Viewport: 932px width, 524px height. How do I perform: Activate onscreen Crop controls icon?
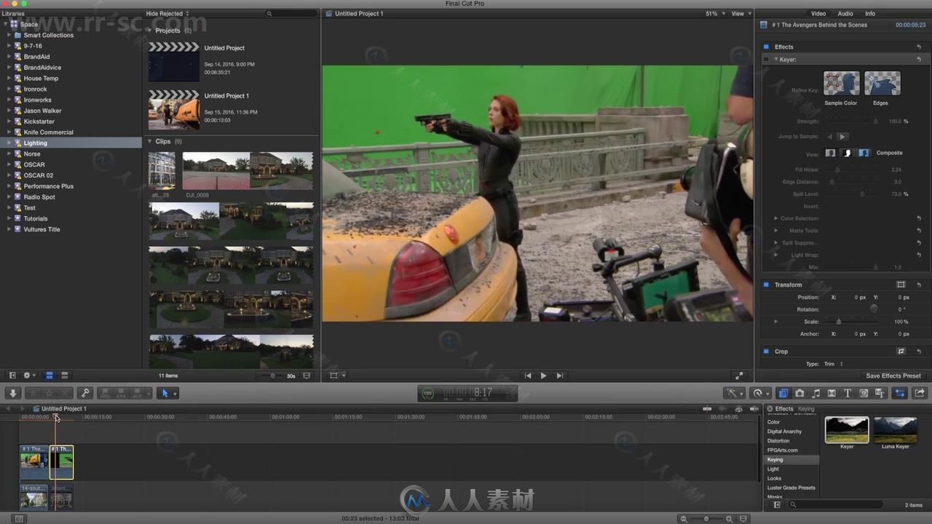[x=901, y=352]
